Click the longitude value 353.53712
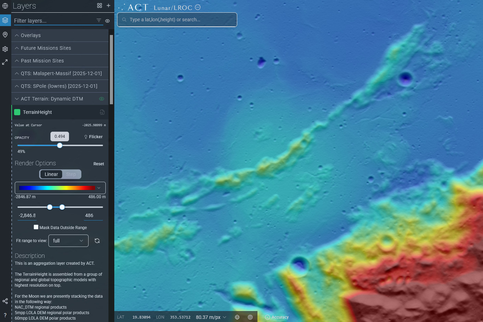 (x=180, y=317)
